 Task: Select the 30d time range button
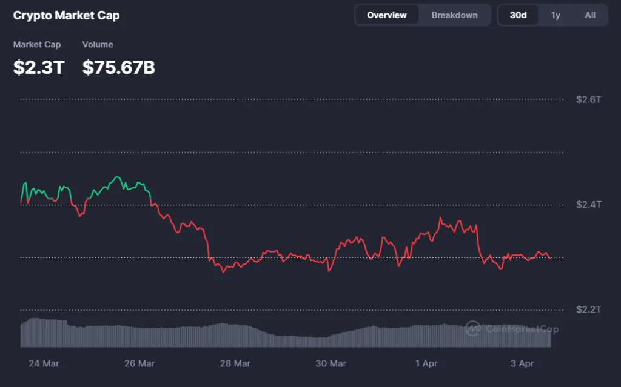[x=517, y=15]
